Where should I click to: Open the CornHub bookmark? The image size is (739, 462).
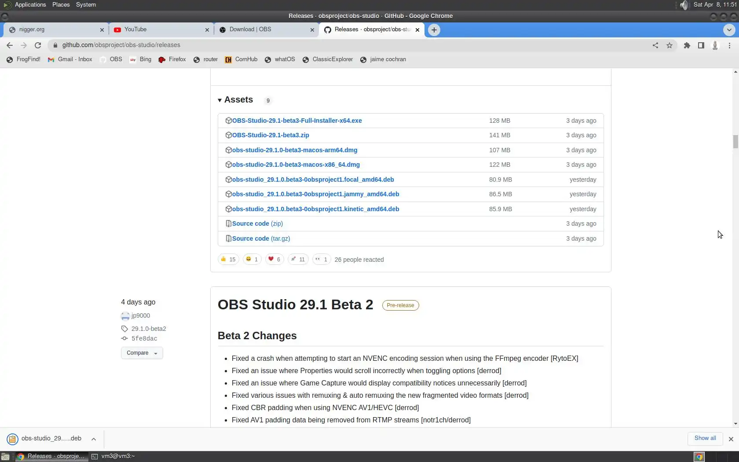(x=241, y=59)
